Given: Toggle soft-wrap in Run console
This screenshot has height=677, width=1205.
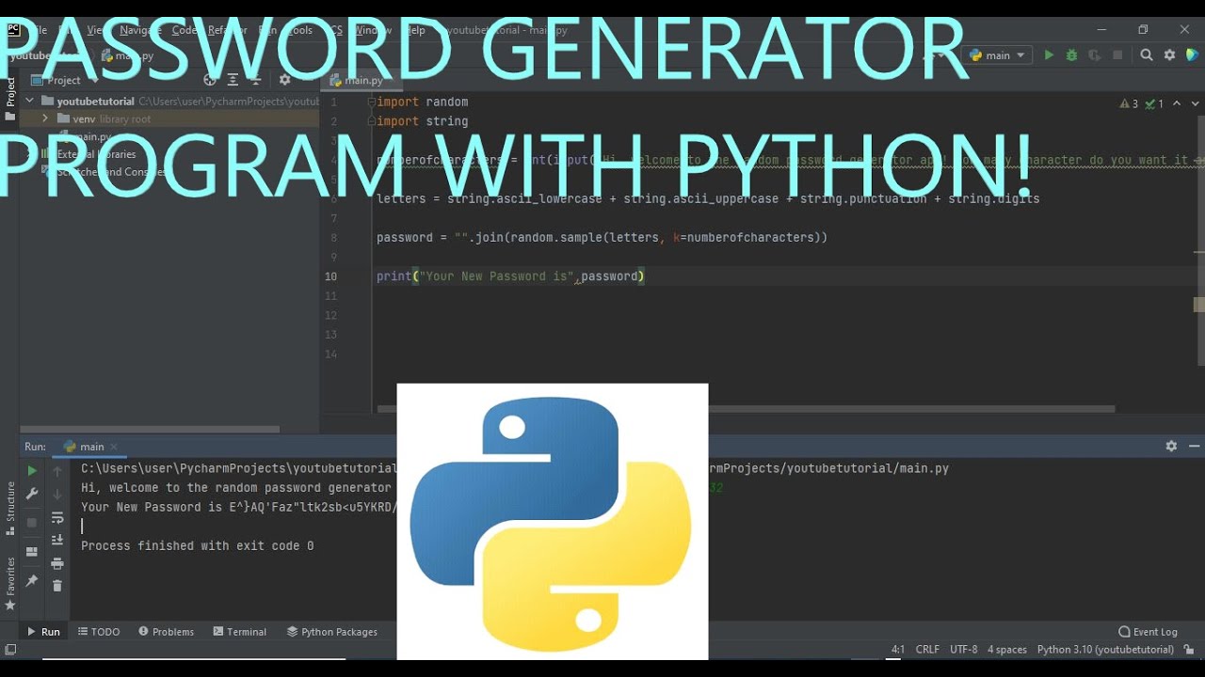Looking at the screenshot, I should click(x=57, y=518).
